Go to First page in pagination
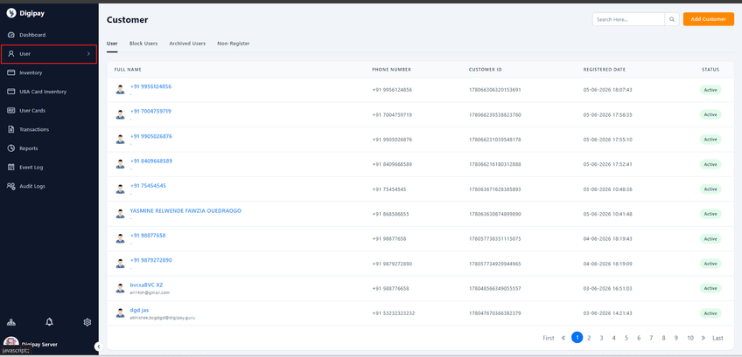742x357 pixels. [x=549, y=338]
